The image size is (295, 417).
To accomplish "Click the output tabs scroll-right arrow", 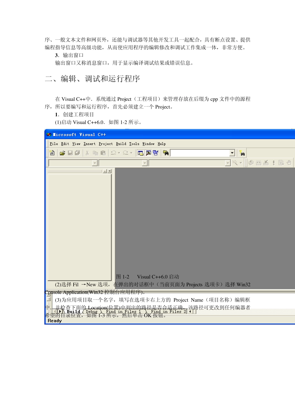I will pyautogui.click(x=60, y=312).
